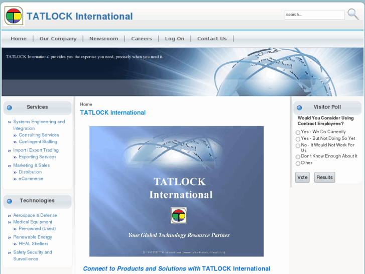Viewport: 365px width, 274px height.
Task: Focus the search text field
Action: point(314,15)
